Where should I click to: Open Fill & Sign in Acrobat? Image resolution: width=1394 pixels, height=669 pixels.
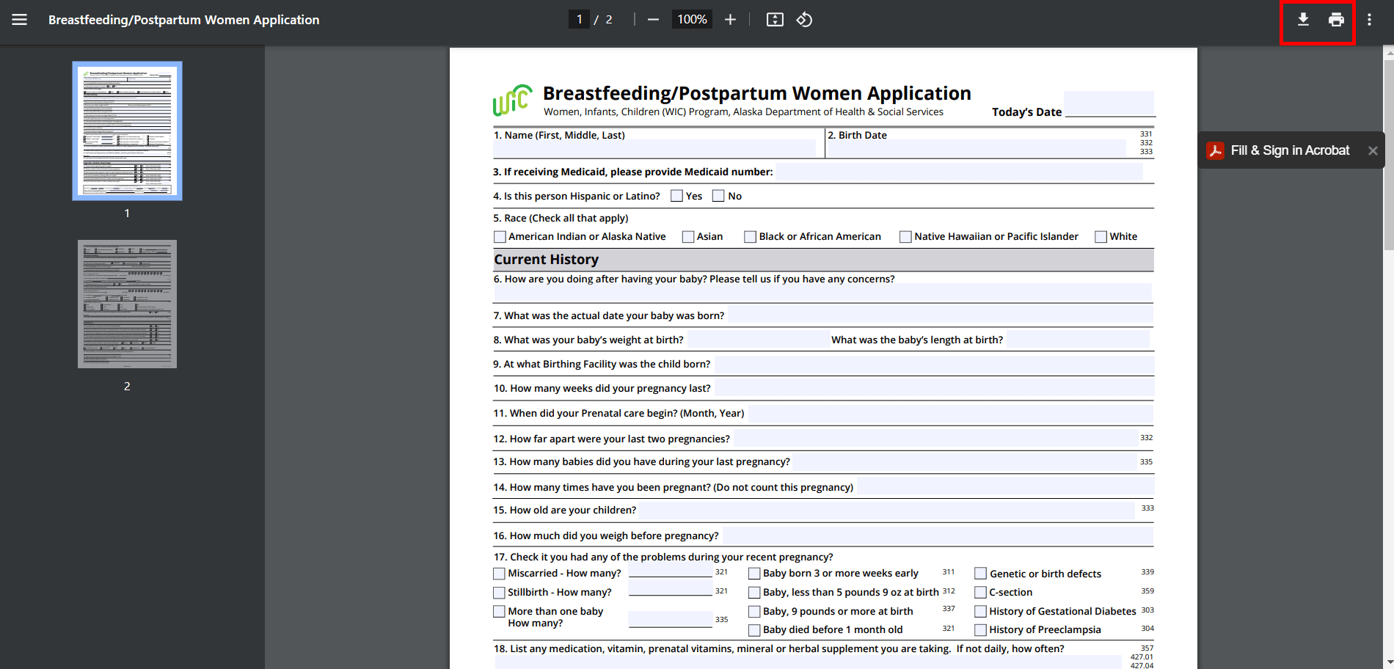pos(1278,150)
